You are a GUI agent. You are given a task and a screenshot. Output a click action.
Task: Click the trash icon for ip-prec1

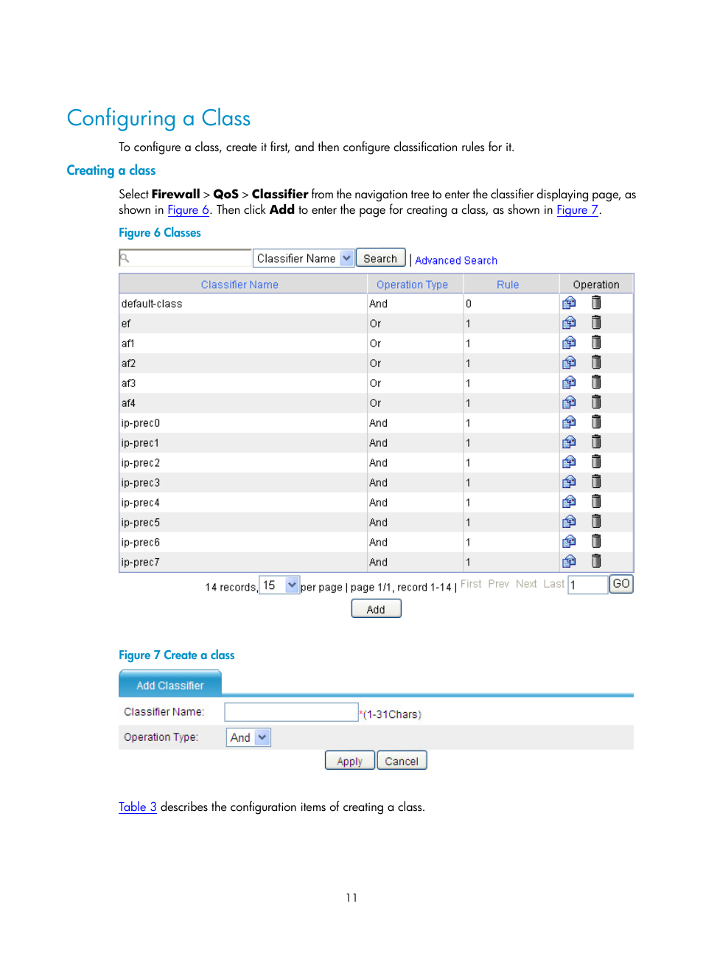coord(596,442)
